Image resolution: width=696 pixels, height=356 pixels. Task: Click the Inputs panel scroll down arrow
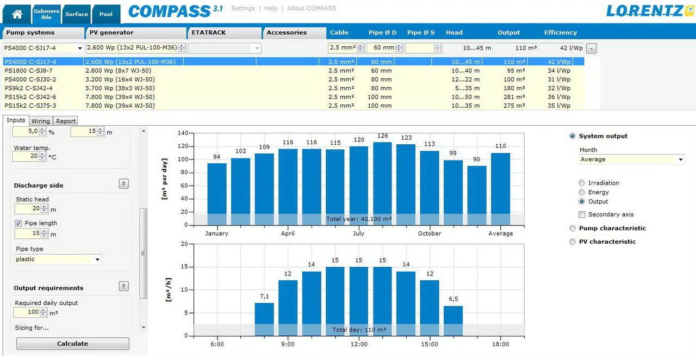[144, 328]
